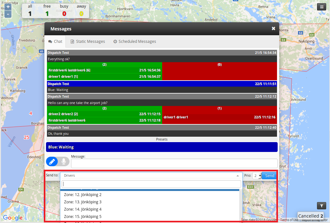
Task: Select Zone: 14. Jönköping 4
Action: (150, 209)
